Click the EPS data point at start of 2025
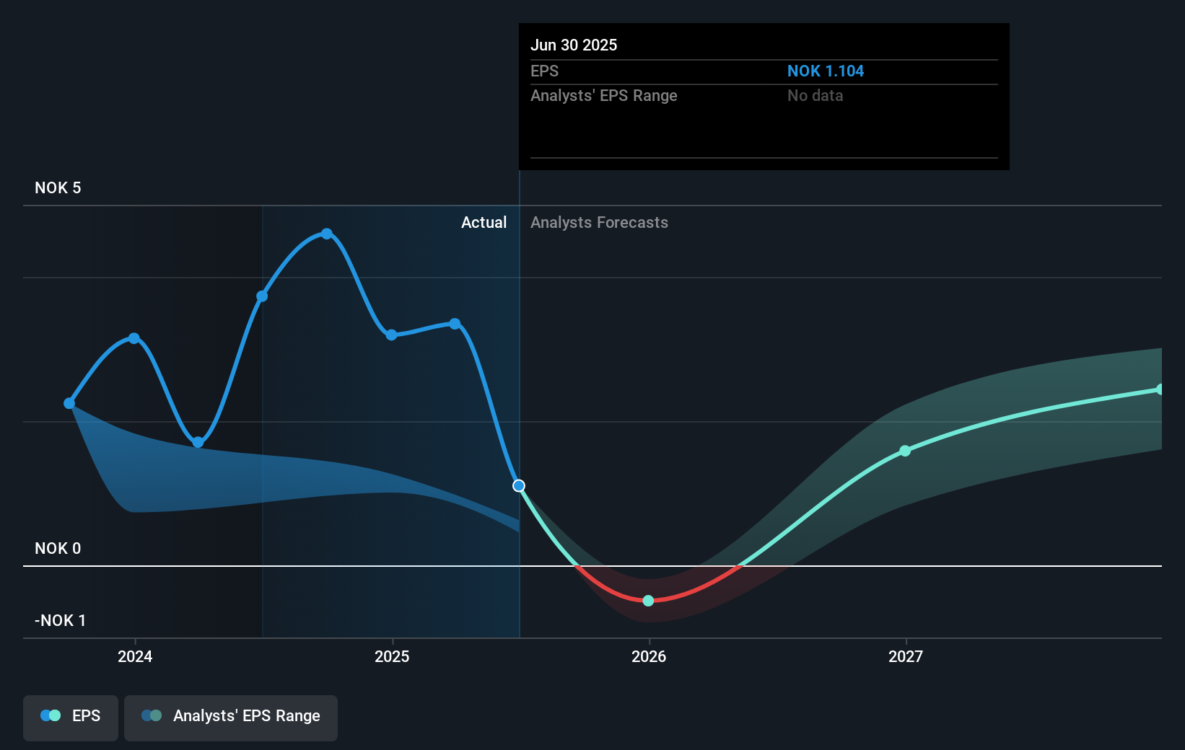 point(391,335)
